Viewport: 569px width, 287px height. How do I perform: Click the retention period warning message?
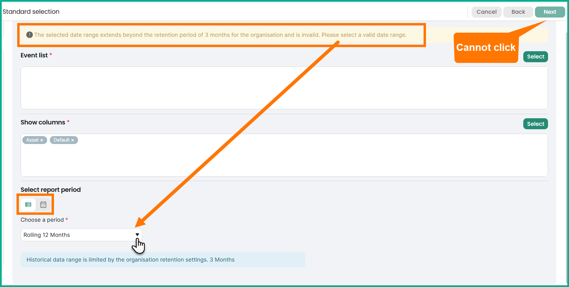pos(220,35)
